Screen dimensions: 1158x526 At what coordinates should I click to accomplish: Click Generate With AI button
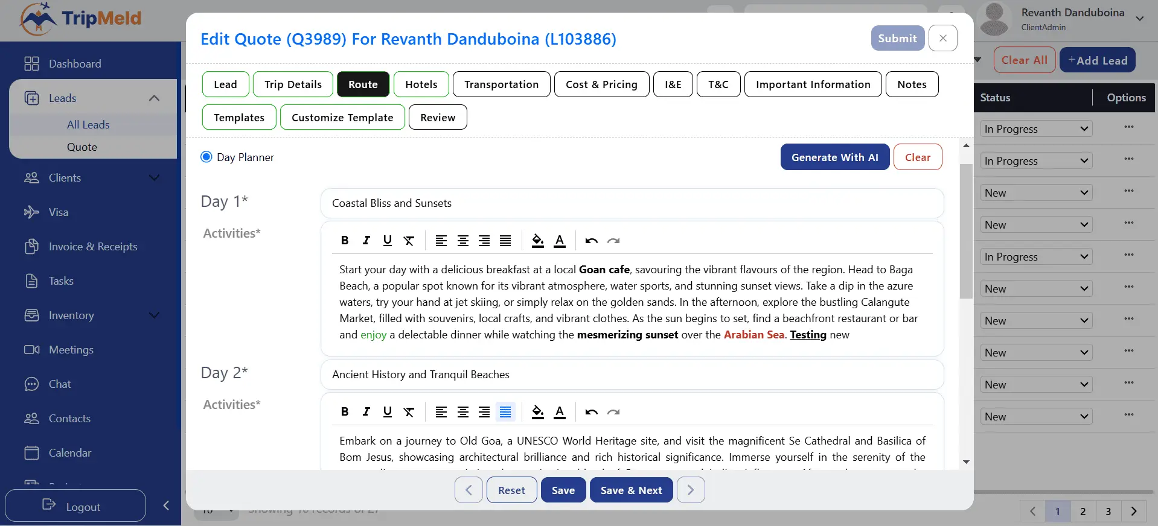(x=834, y=157)
